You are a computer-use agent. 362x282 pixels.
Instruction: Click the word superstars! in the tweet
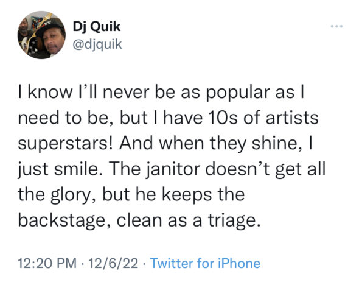(x=66, y=144)
